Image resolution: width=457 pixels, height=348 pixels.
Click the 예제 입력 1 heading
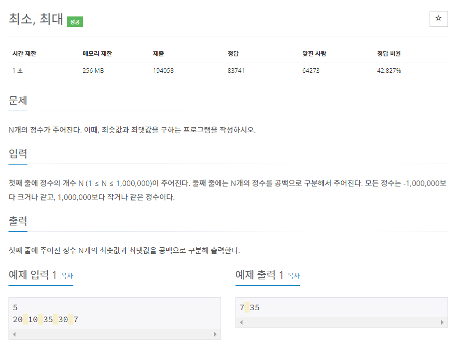coord(32,275)
